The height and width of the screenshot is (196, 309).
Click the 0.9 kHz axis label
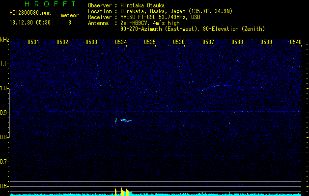pyautogui.click(x=4, y=113)
